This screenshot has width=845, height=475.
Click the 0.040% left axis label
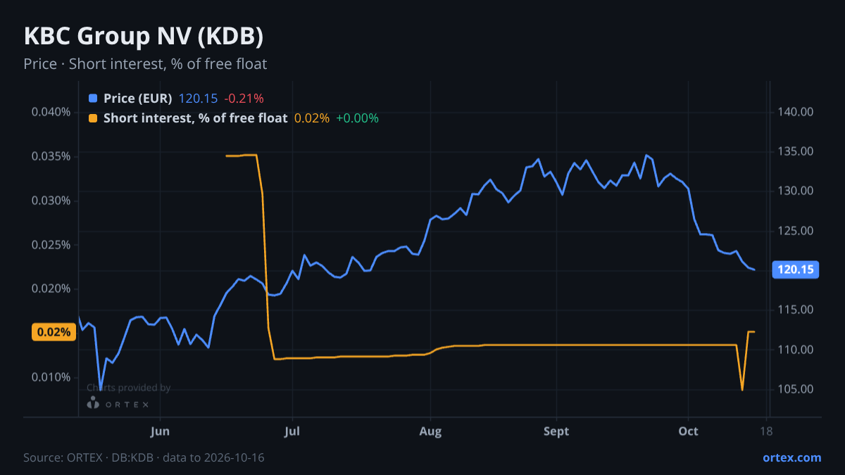[51, 112]
